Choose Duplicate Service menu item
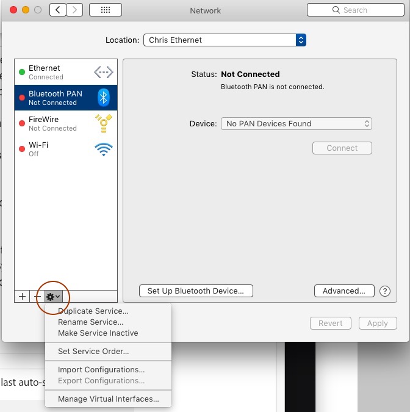Screen dimensions: 410x412 108,311
